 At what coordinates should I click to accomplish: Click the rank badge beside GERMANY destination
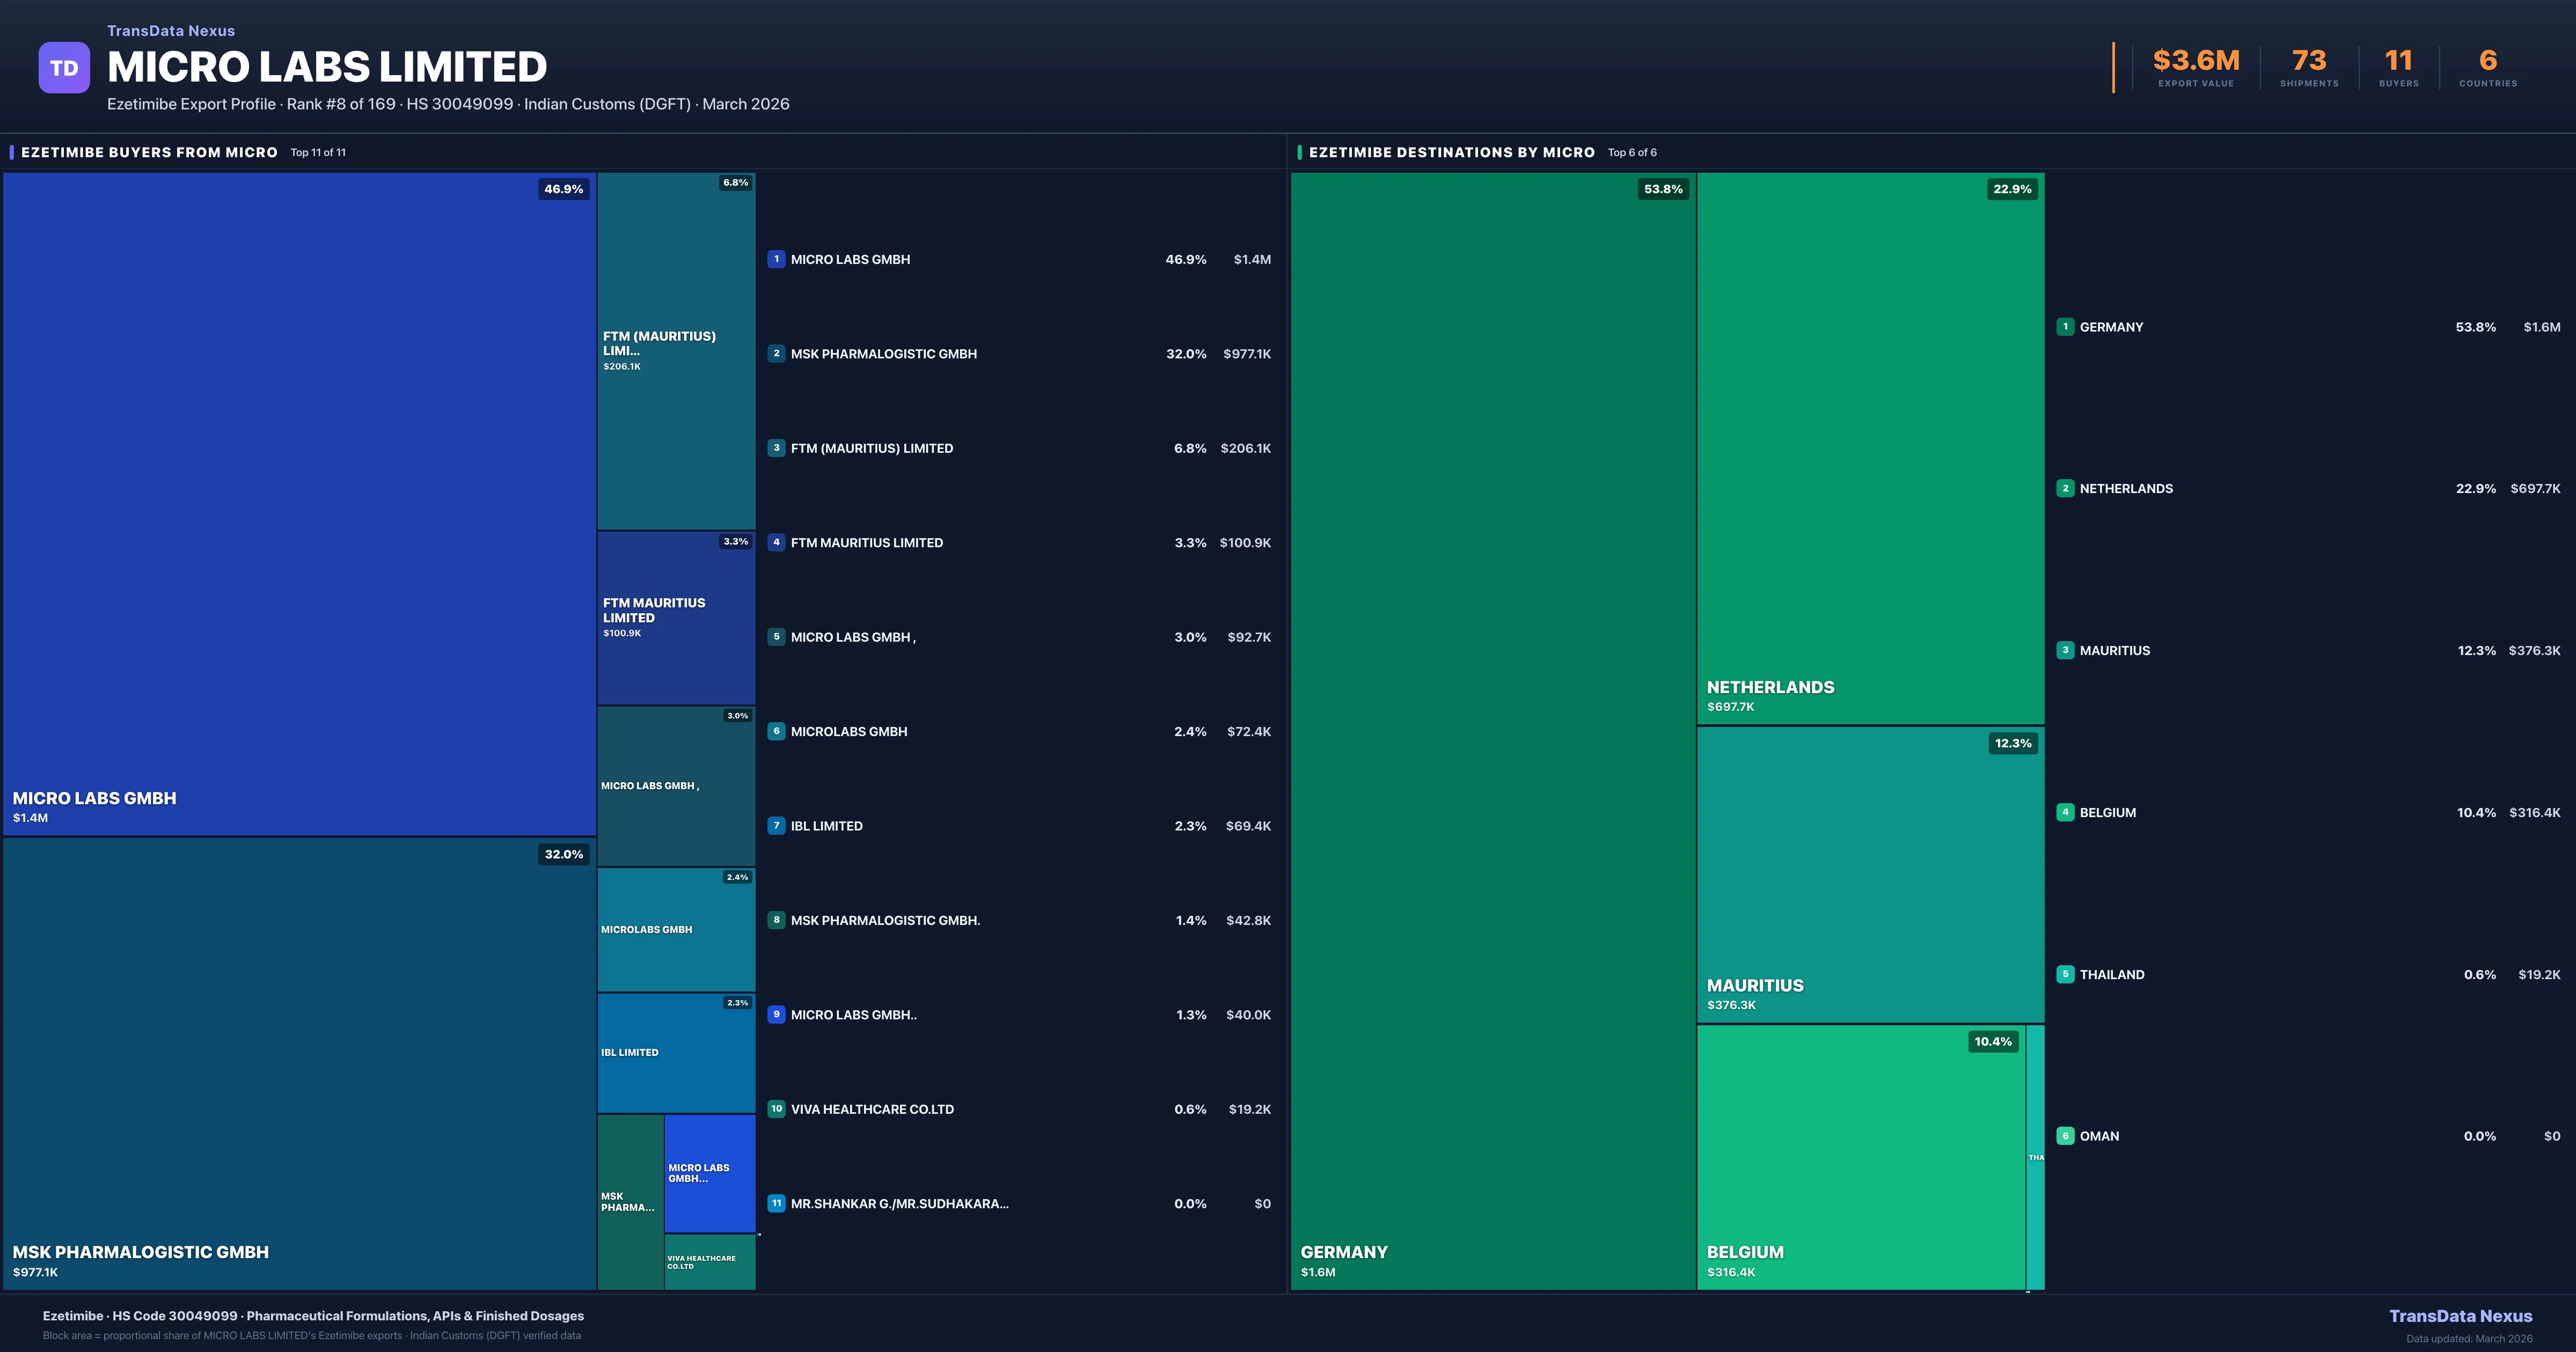pyautogui.click(x=2065, y=326)
